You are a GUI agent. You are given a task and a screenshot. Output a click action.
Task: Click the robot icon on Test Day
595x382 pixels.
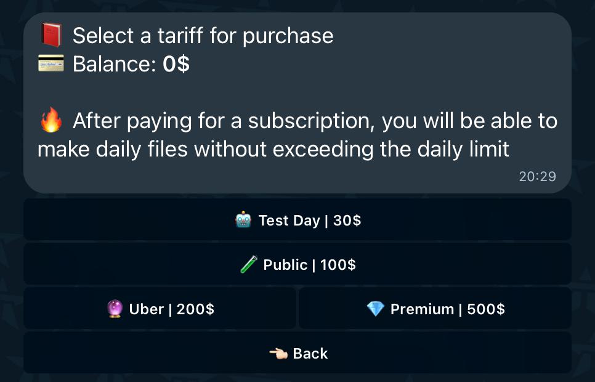[x=243, y=220]
